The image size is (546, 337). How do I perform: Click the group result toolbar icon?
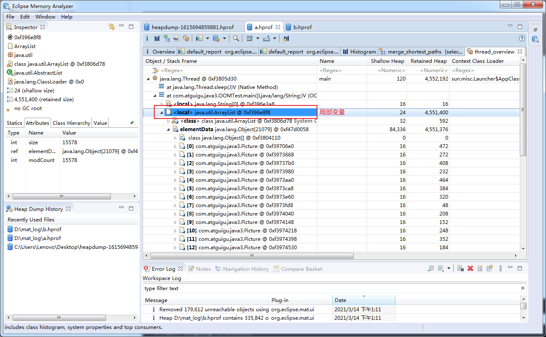tap(250, 38)
